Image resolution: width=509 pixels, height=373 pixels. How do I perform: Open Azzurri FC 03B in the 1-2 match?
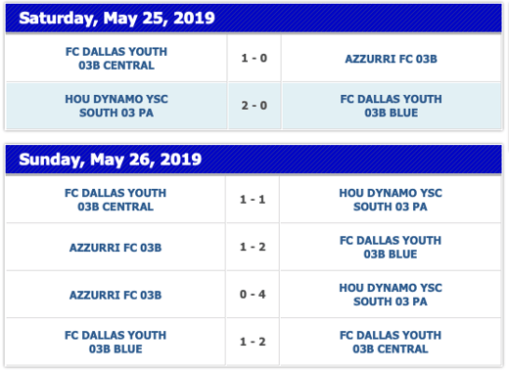[116, 248]
